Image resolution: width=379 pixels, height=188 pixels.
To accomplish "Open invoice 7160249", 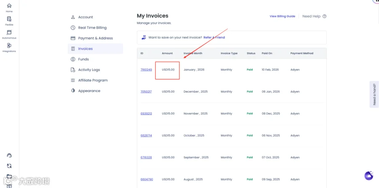I will click(146, 70).
